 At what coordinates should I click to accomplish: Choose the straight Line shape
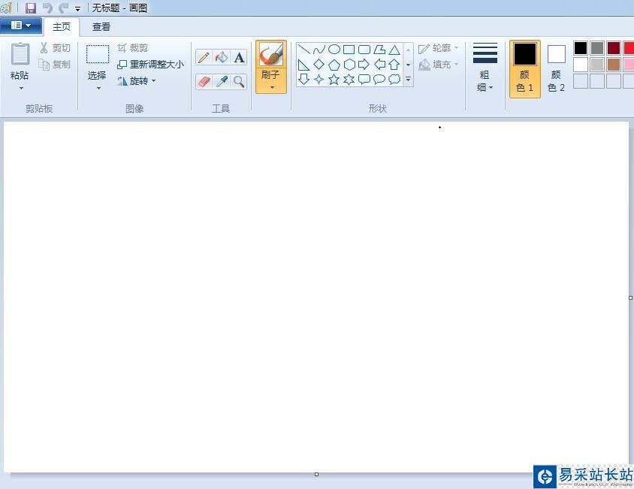303,50
